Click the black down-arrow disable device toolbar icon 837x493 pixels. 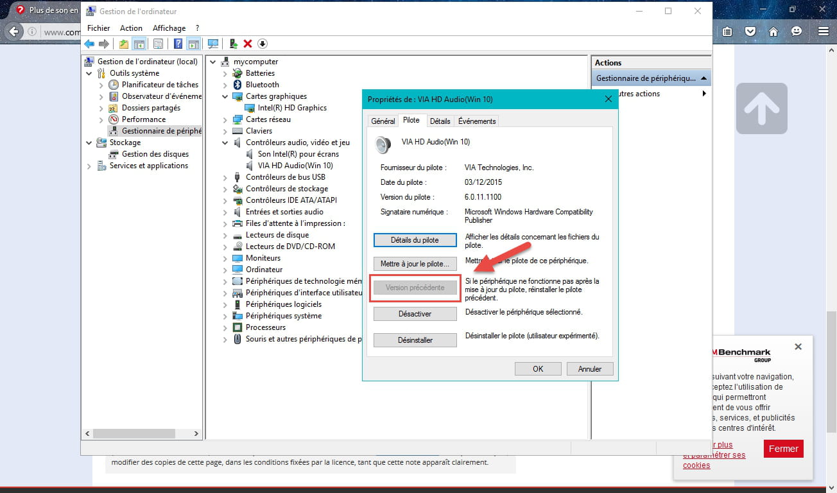coord(263,44)
